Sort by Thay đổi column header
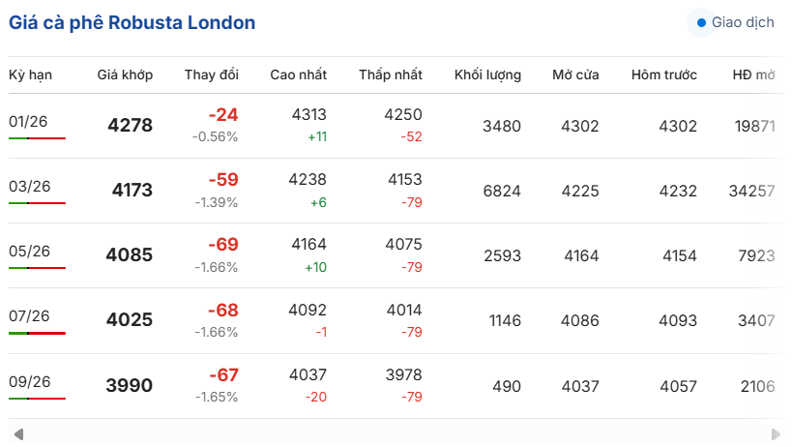Screen dimensions: 792x447 point(212,74)
